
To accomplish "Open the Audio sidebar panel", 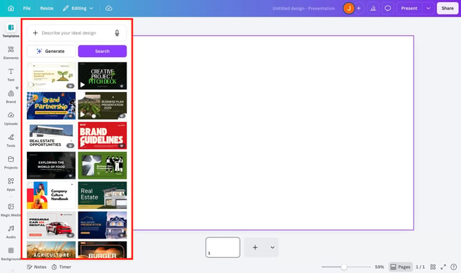I will tap(11, 232).
